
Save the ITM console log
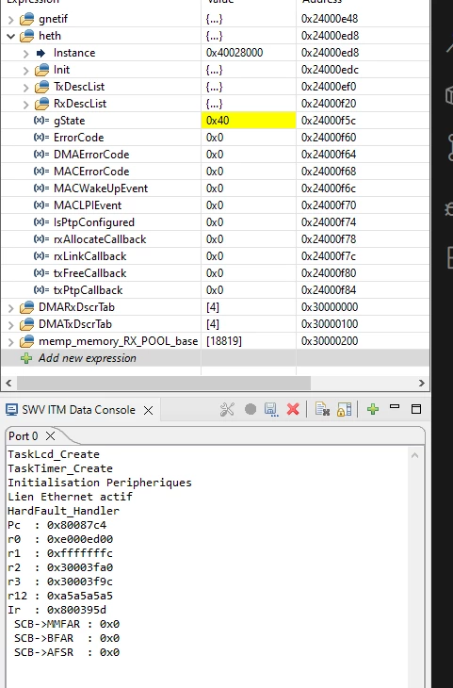point(271,409)
